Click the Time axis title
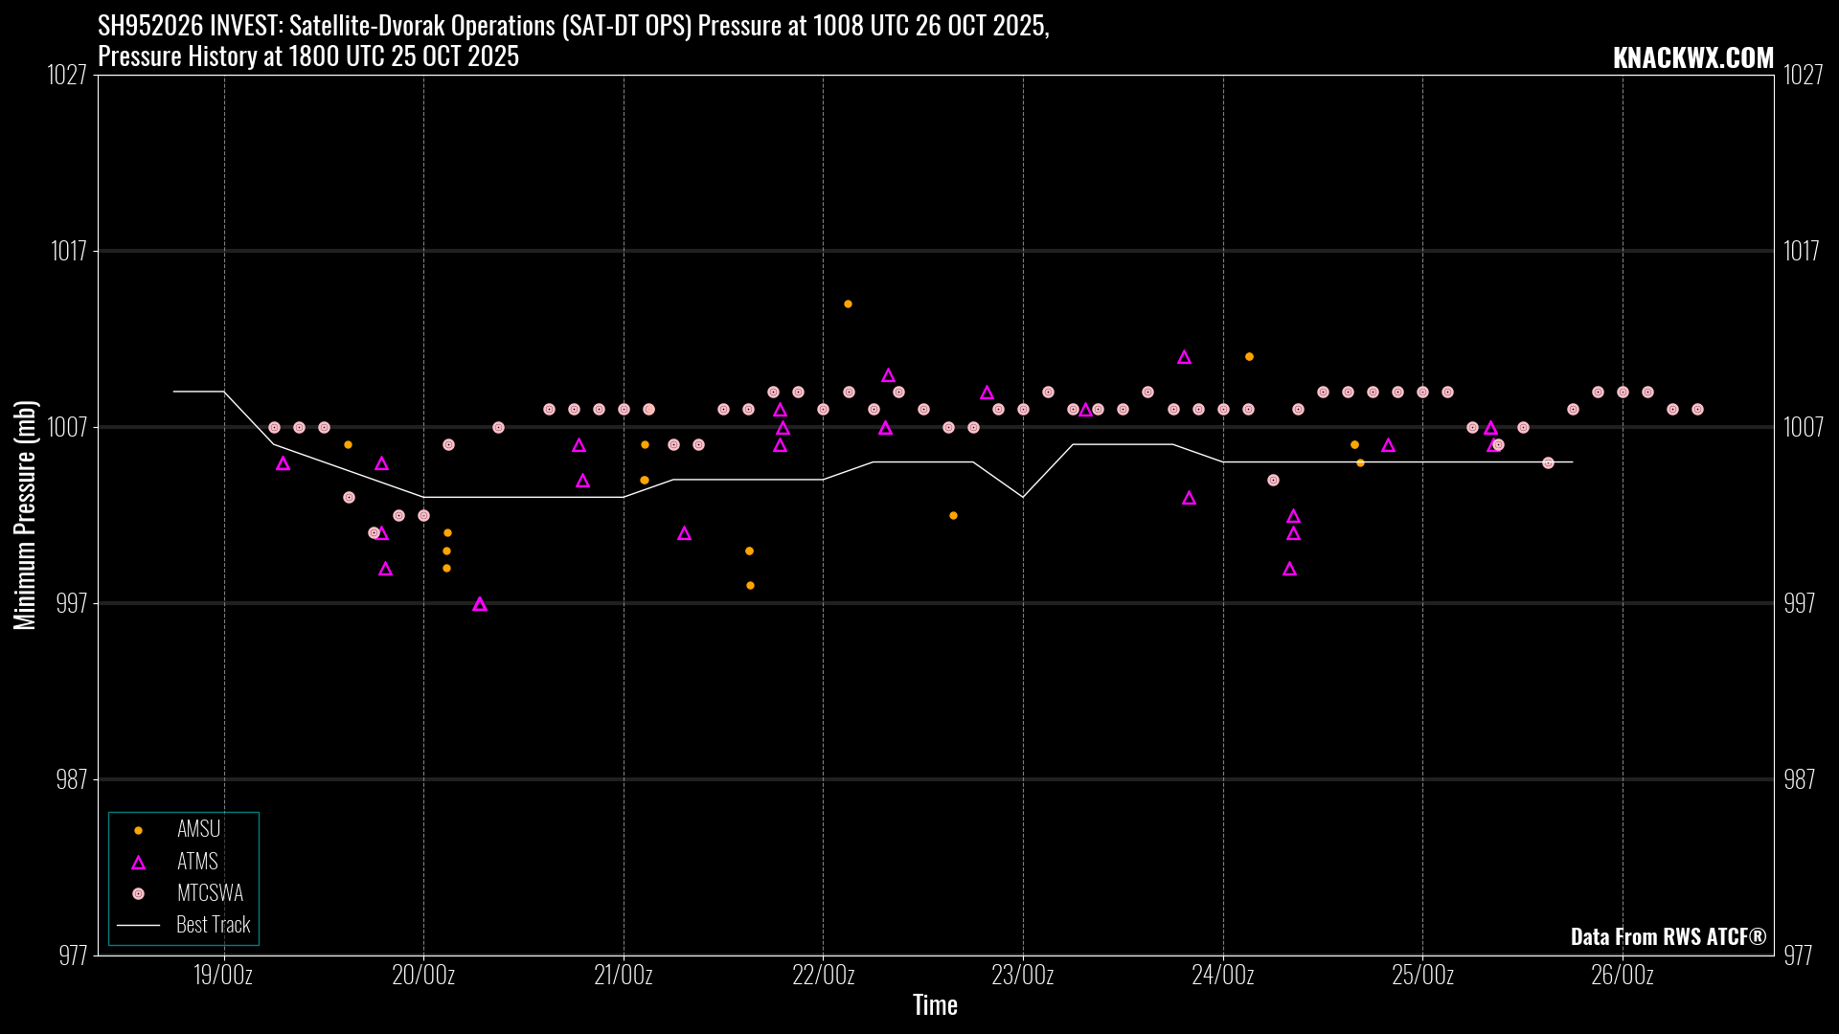The image size is (1839, 1034). click(935, 1004)
